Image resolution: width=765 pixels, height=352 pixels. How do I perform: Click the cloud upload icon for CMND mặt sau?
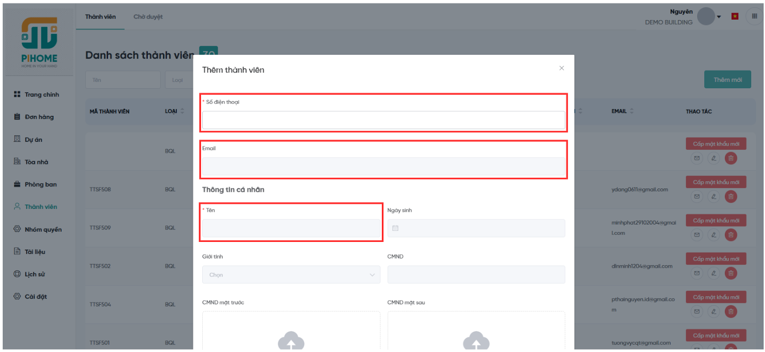pyautogui.click(x=476, y=341)
